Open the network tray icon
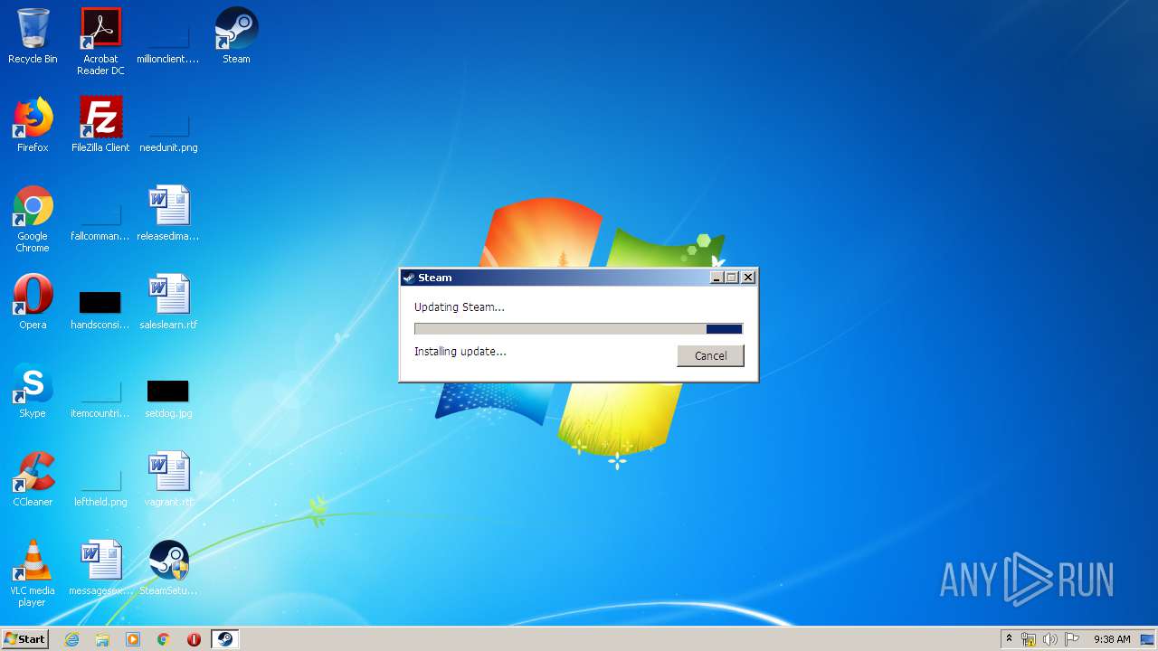Image resolution: width=1158 pixels, height=651 pixels. click(1029, 639)
